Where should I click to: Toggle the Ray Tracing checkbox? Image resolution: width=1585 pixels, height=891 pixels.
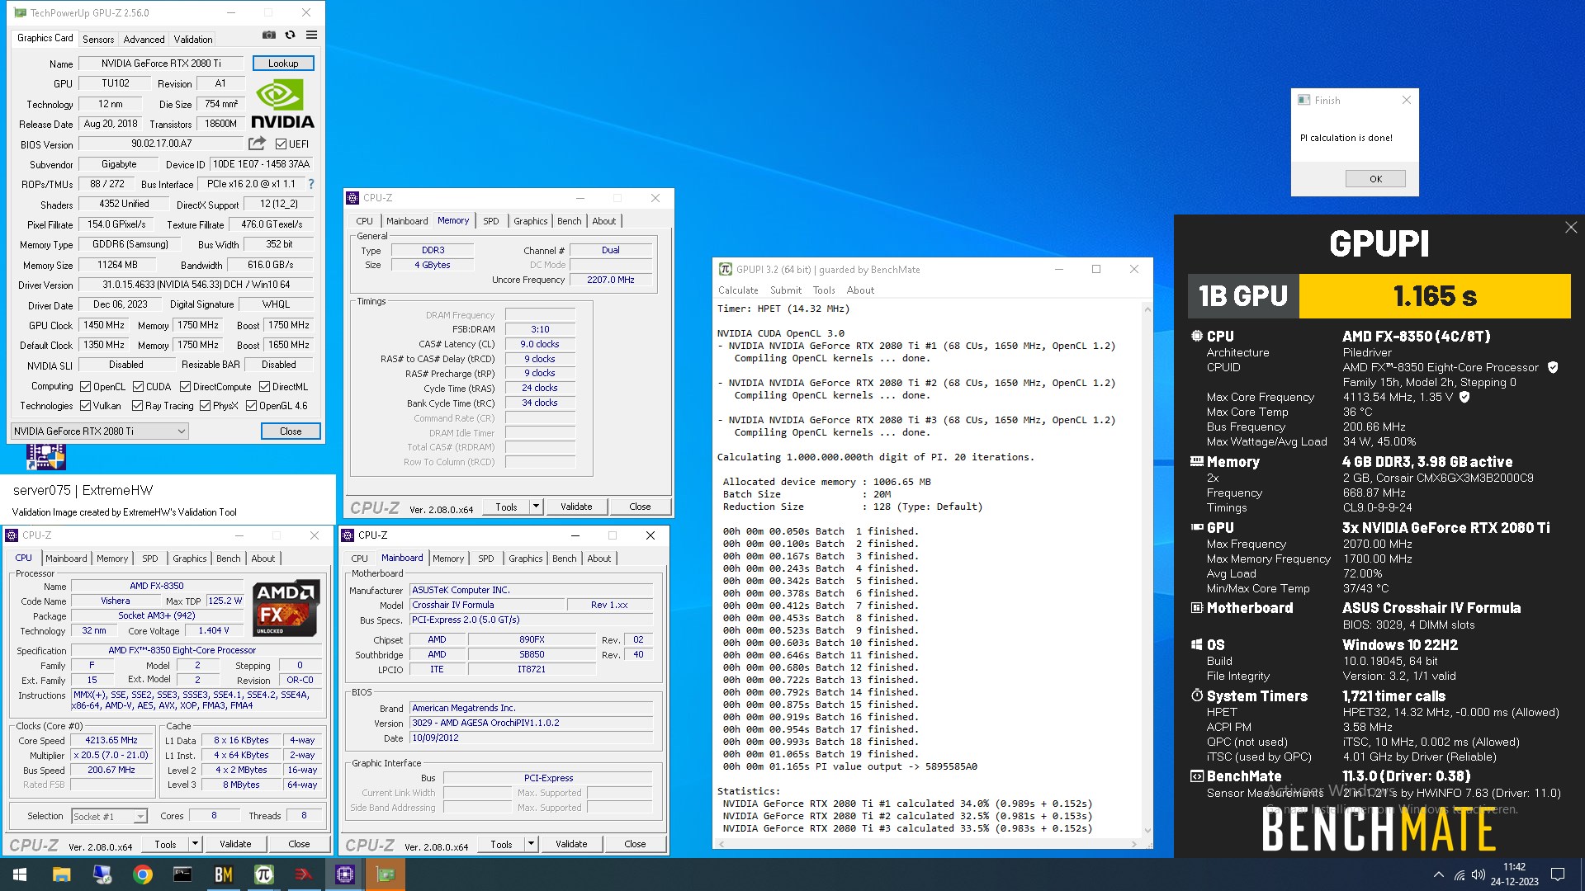pos(137,405)
